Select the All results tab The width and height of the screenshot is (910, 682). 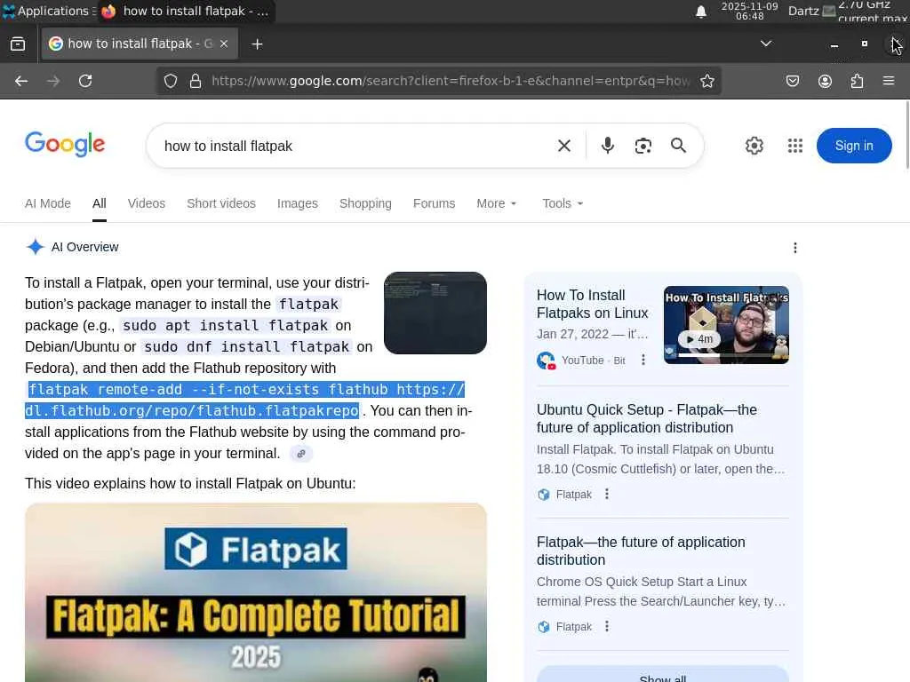(x=100, y=203)
